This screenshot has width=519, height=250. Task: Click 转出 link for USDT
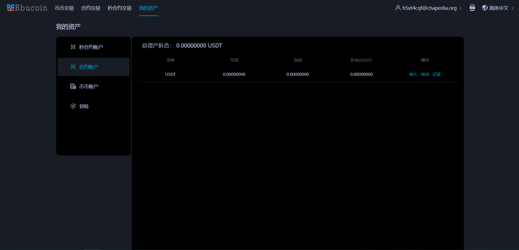pyautogui.click(x=425, y=74)
